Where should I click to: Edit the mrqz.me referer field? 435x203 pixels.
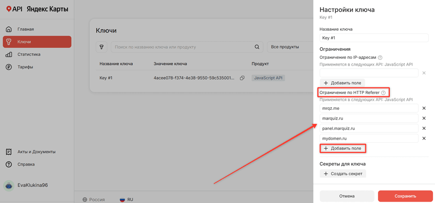[x=369, y=108]
